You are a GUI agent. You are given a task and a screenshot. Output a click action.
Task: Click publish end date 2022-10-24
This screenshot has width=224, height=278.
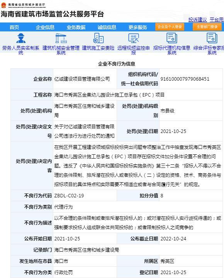[x=173, y=238]
